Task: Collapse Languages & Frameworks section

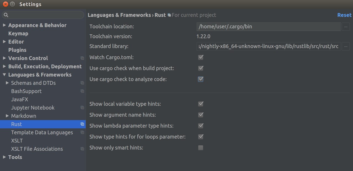Action: [4, 75]
